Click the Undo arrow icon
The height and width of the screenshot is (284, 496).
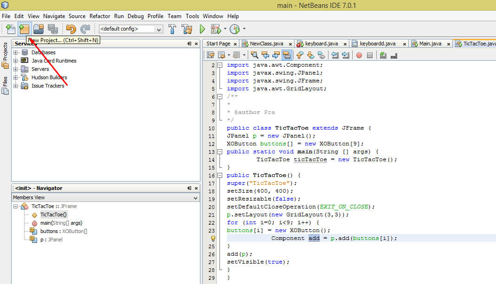71,29
